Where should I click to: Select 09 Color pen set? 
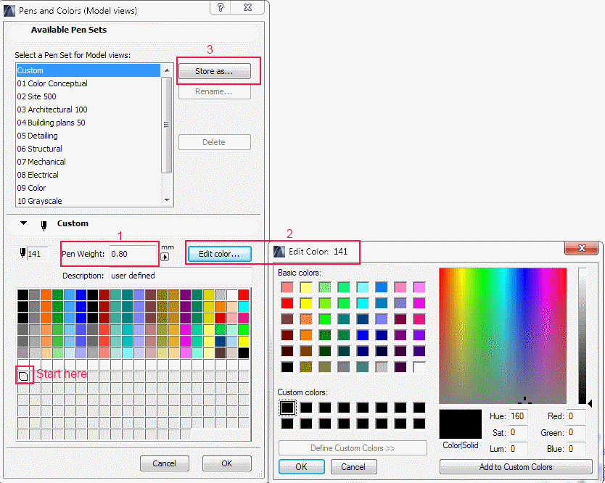pyautogui.click(x=88, y=188)
